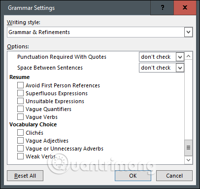Dismiss dialog with the Cancel button
The height and width of the screenshot is (189, 200).
pos(174,176)
